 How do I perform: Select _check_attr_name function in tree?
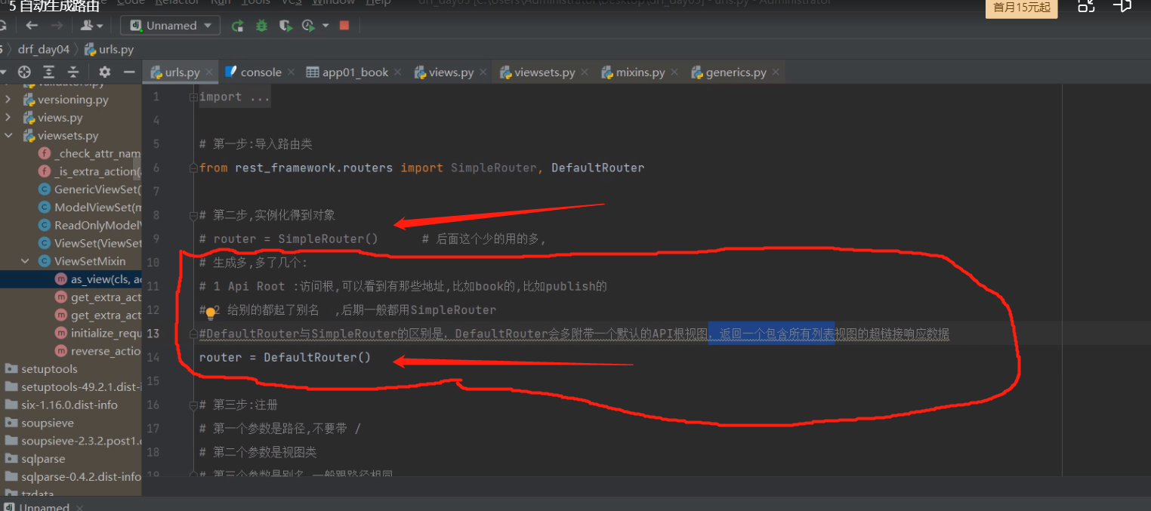point(89,153)
